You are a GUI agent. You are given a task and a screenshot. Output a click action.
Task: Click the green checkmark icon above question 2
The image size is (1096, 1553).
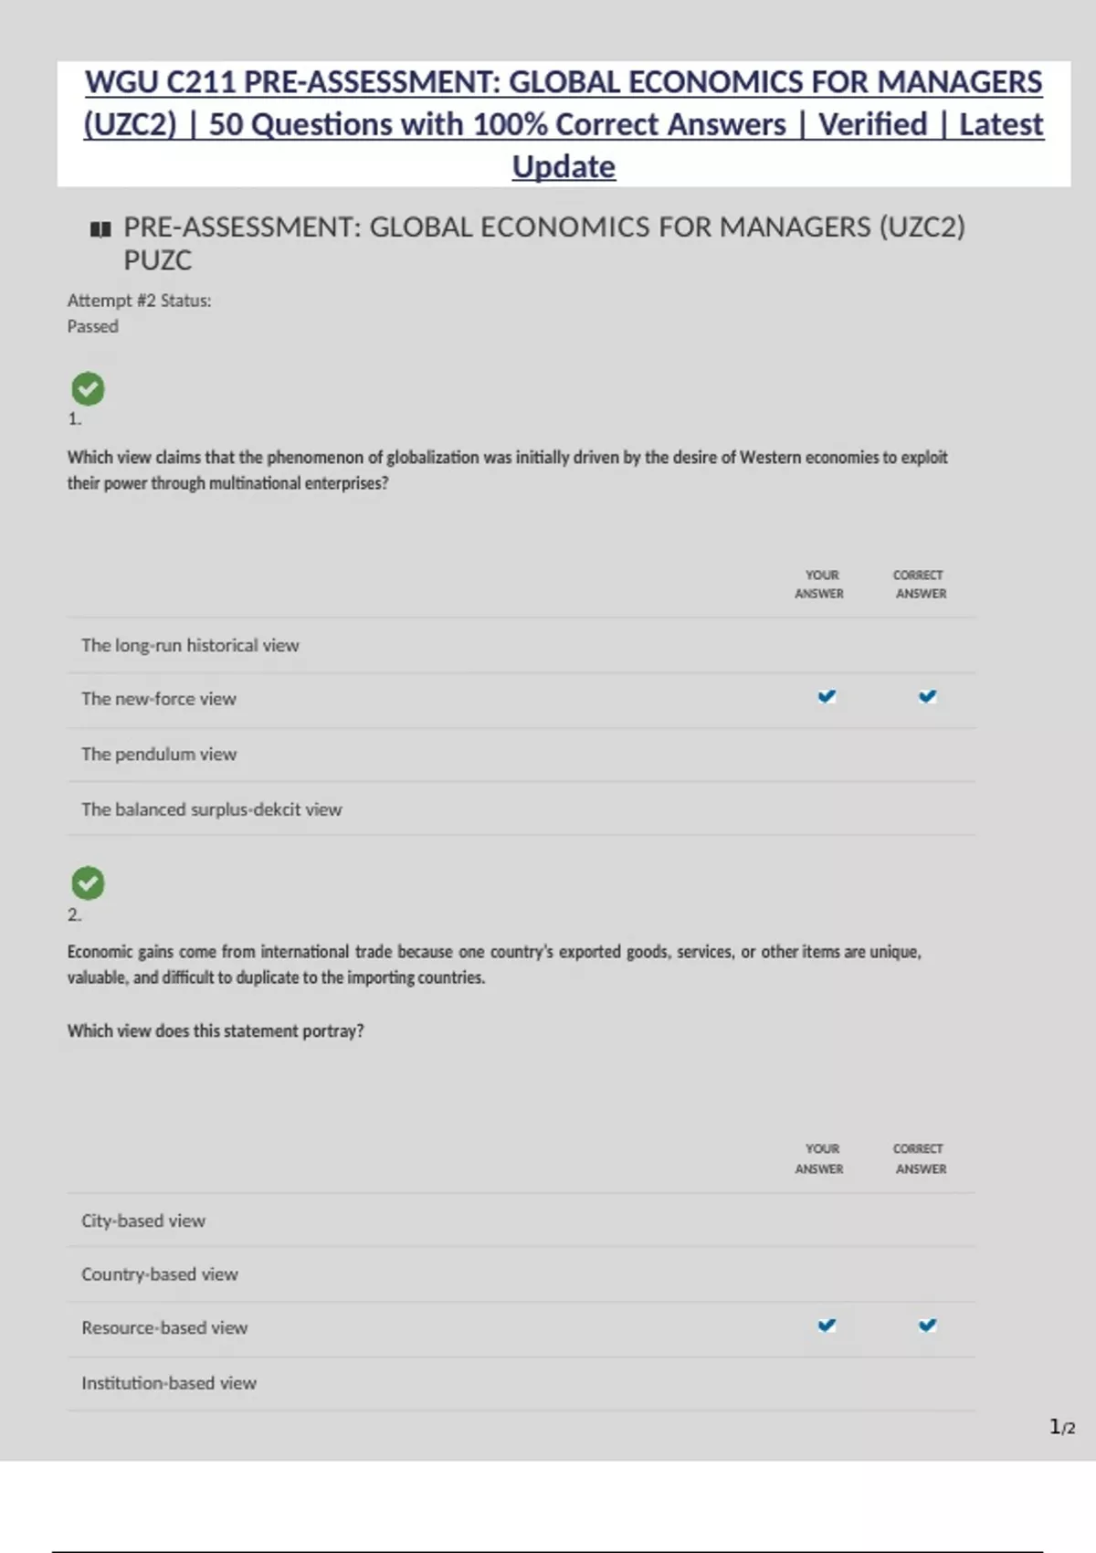(x=88, y=883)
